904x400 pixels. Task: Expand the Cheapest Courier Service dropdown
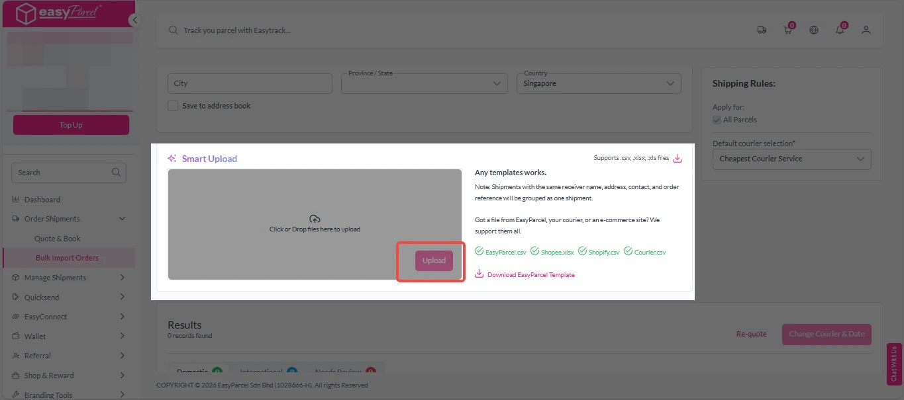(791, 159)
